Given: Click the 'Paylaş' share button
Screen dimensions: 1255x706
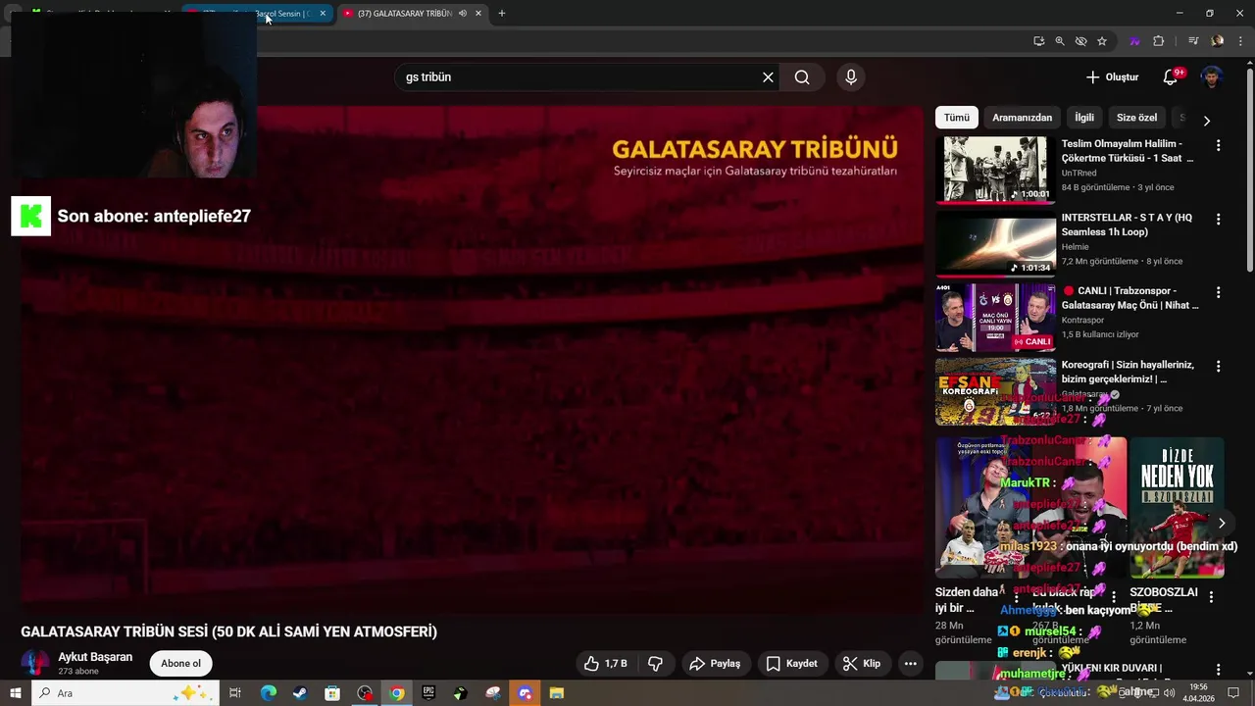Looking at the screenshot, I should tap(715, 664).
